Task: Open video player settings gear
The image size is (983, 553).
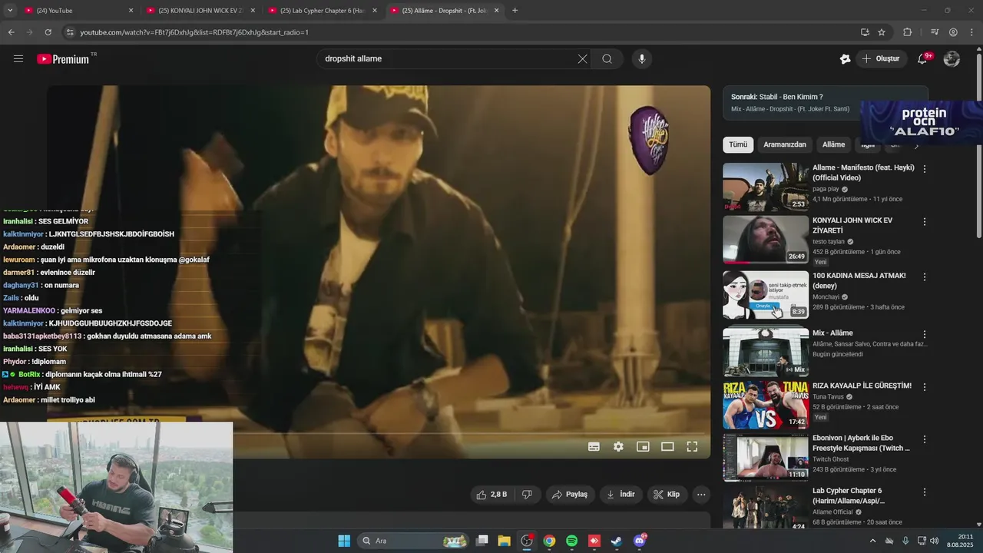Action: [x=618, y=446]
